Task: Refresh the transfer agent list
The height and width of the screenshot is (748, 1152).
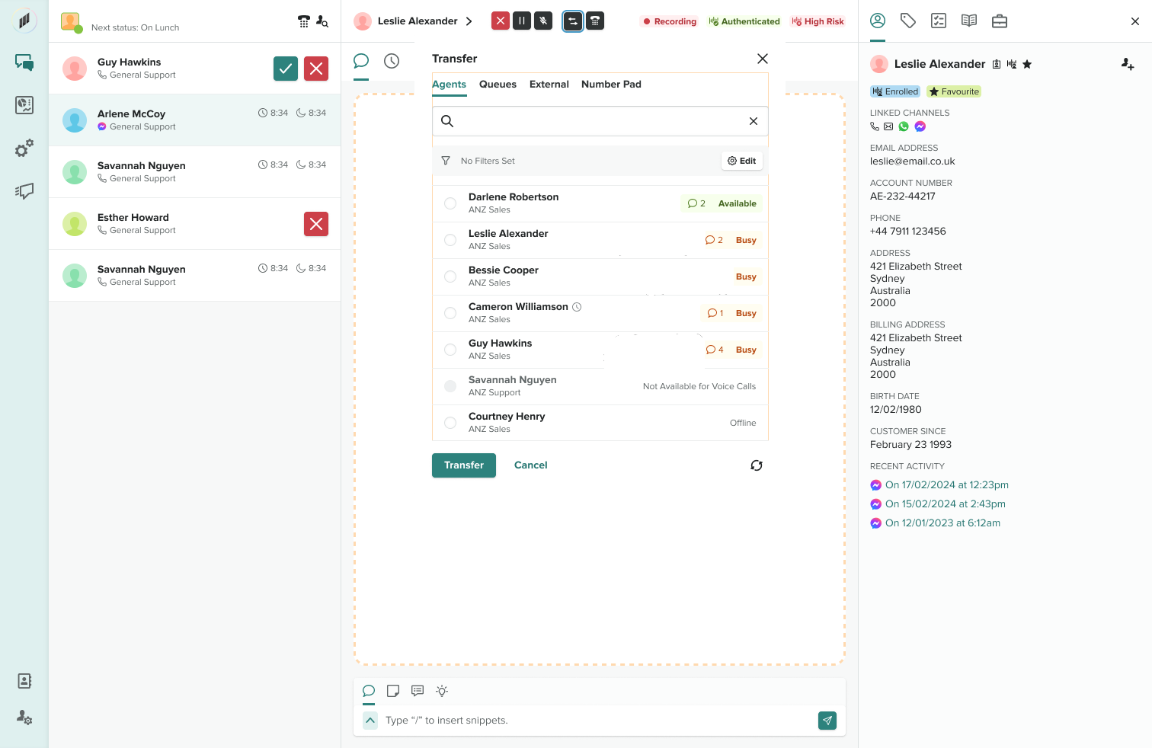Action: pos(757,465)
